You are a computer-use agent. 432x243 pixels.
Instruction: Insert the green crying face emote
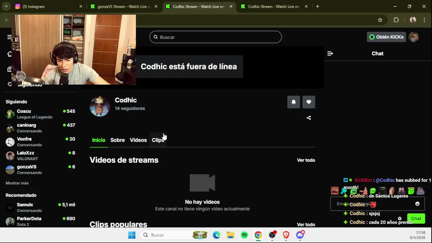(x=354, y=191)
